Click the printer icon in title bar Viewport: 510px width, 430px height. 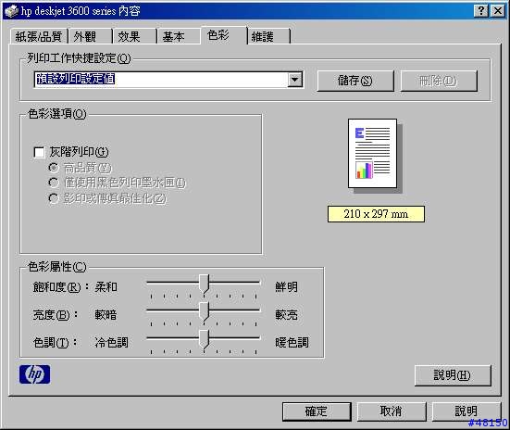[11, 11]
